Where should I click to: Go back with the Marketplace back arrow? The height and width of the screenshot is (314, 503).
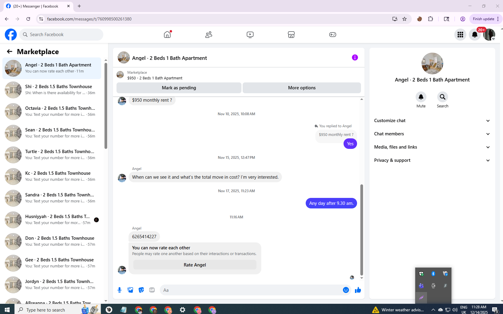point(10,51)
